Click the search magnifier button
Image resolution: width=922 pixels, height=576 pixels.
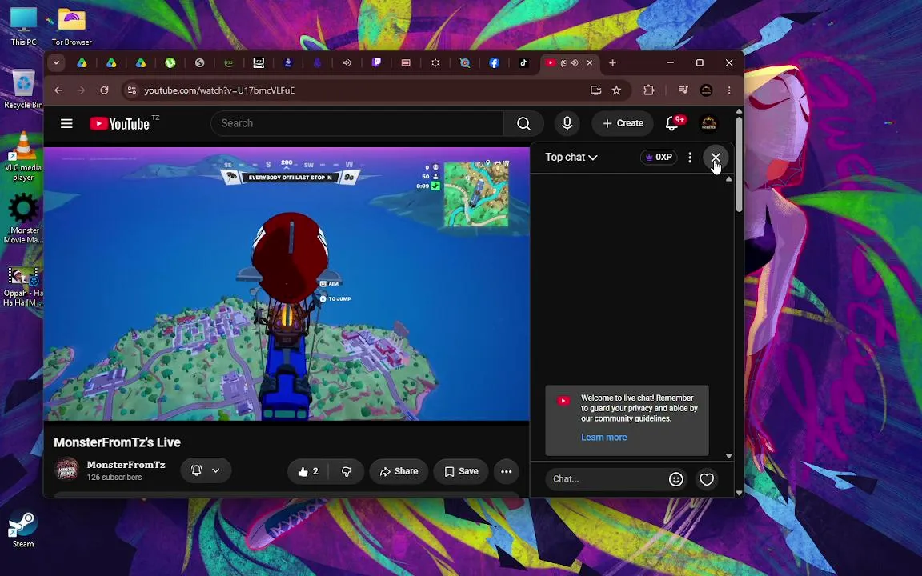(x=523, y=123)
